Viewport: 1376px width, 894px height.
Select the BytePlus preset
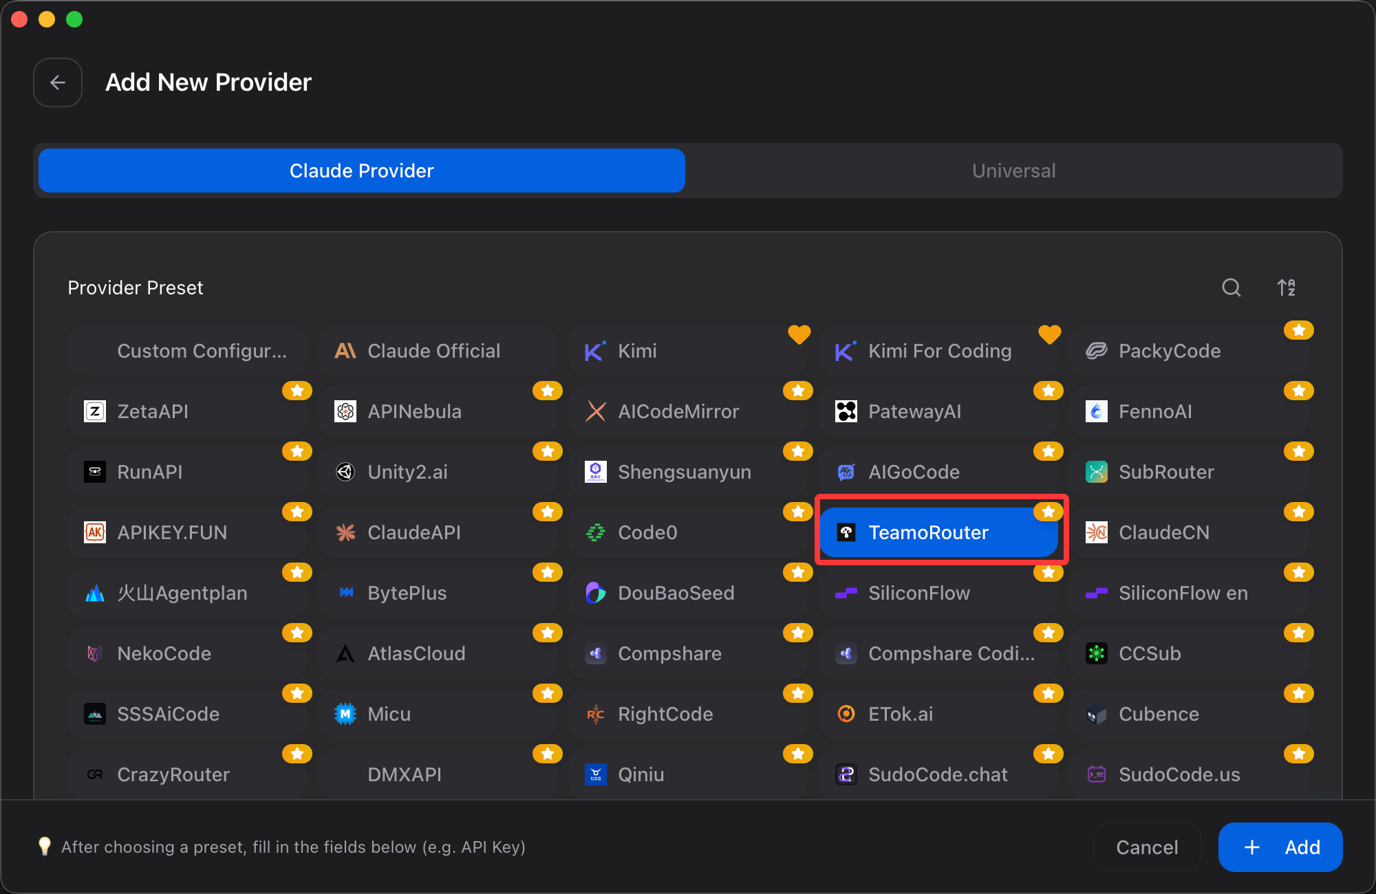(x=438, y=593)
